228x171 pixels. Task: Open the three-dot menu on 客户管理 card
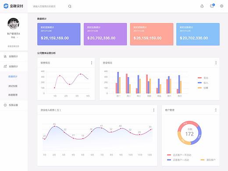tap(216, 110)
